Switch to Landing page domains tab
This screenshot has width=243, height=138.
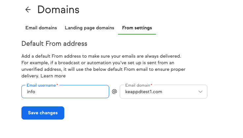(89, 28)
